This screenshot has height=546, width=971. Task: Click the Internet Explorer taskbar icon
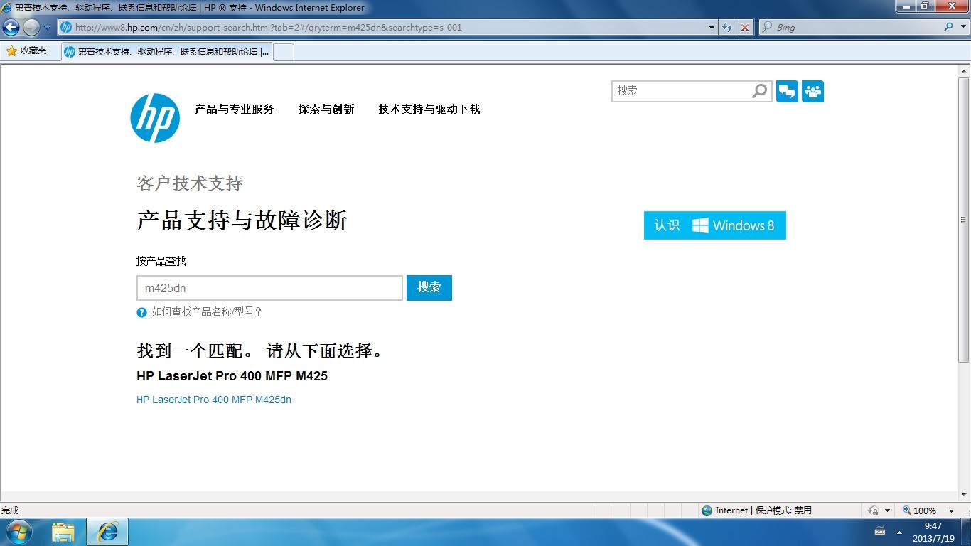[107, 532]
